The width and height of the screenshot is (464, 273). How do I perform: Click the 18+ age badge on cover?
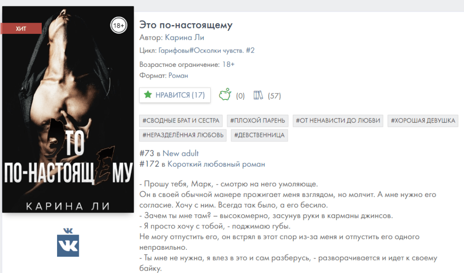119,26
